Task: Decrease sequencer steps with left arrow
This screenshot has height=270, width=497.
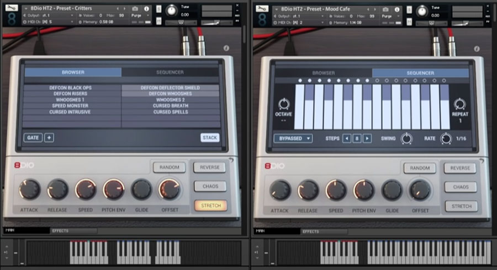Action: point(347,138)
